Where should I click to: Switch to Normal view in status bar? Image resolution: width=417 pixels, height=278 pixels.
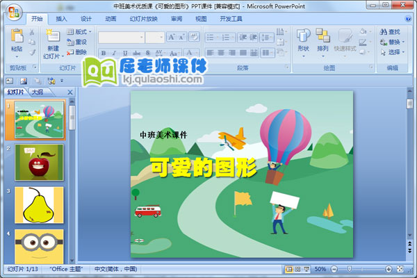pyautogui.click(x=288, y=270)
